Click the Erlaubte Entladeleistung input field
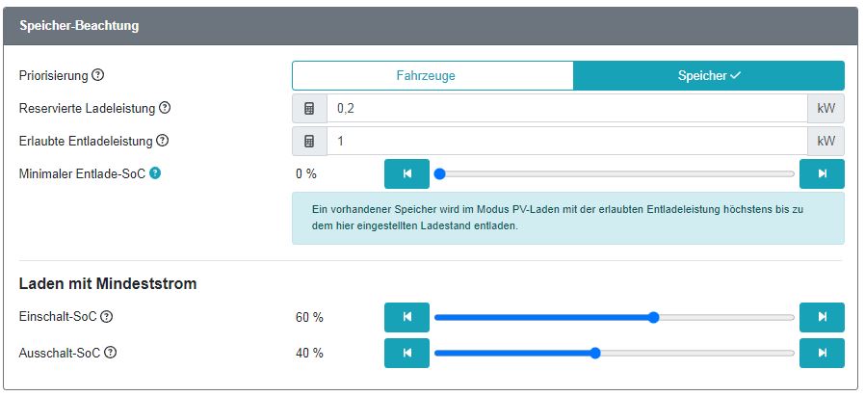 click(x=566, y=142)
